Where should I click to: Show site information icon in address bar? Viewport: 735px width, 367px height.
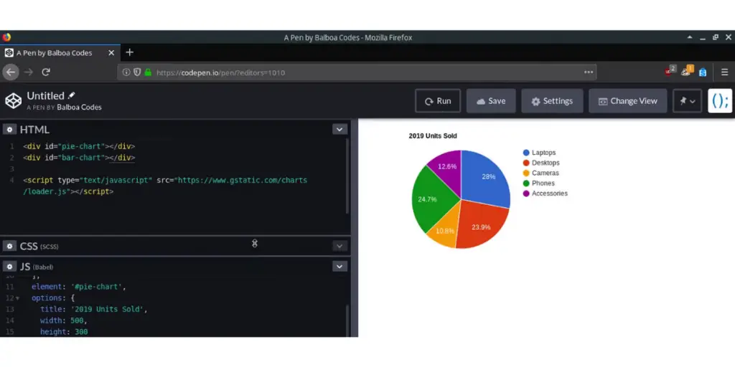126,72
